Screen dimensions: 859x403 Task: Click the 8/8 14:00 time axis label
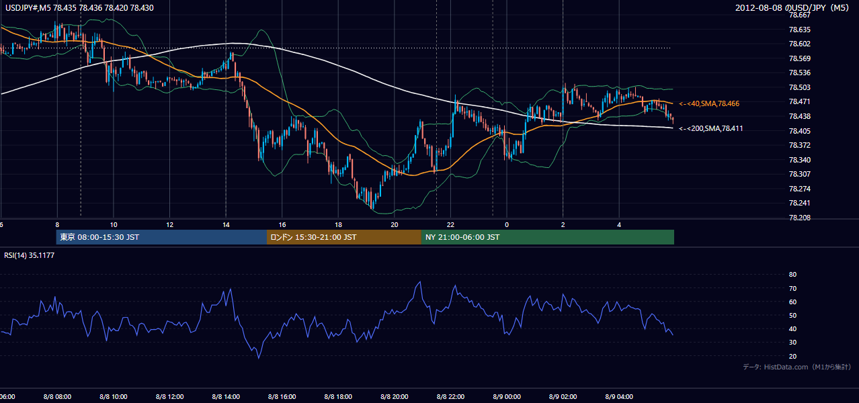point(226,396)
